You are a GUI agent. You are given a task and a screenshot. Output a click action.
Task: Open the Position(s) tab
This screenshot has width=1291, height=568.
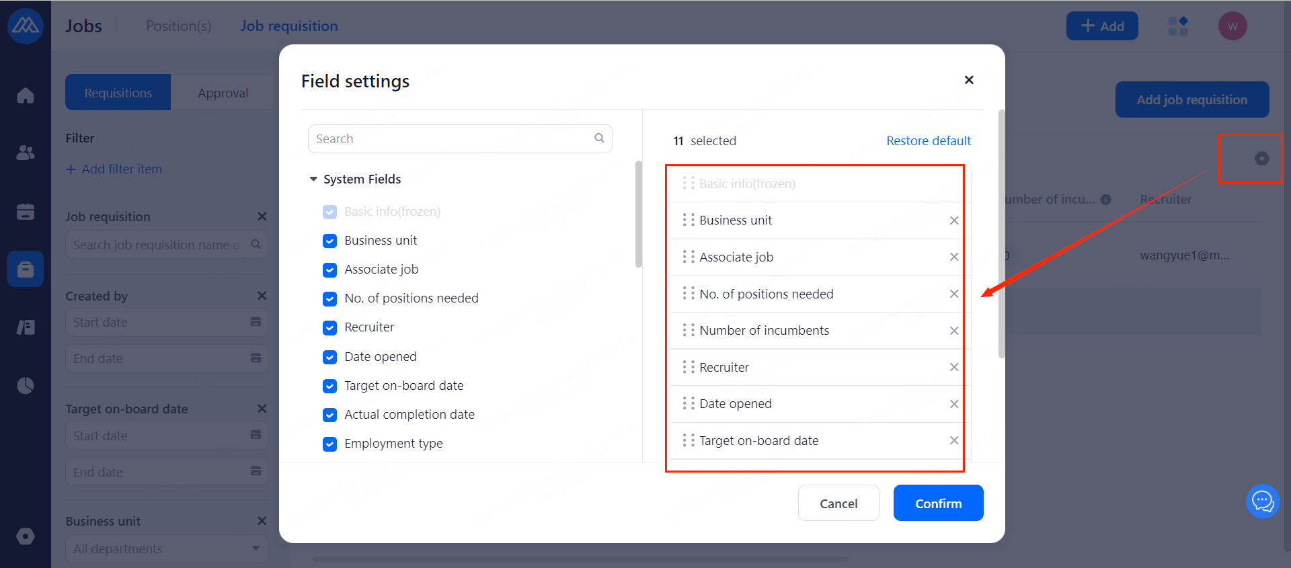click(178, 26)
